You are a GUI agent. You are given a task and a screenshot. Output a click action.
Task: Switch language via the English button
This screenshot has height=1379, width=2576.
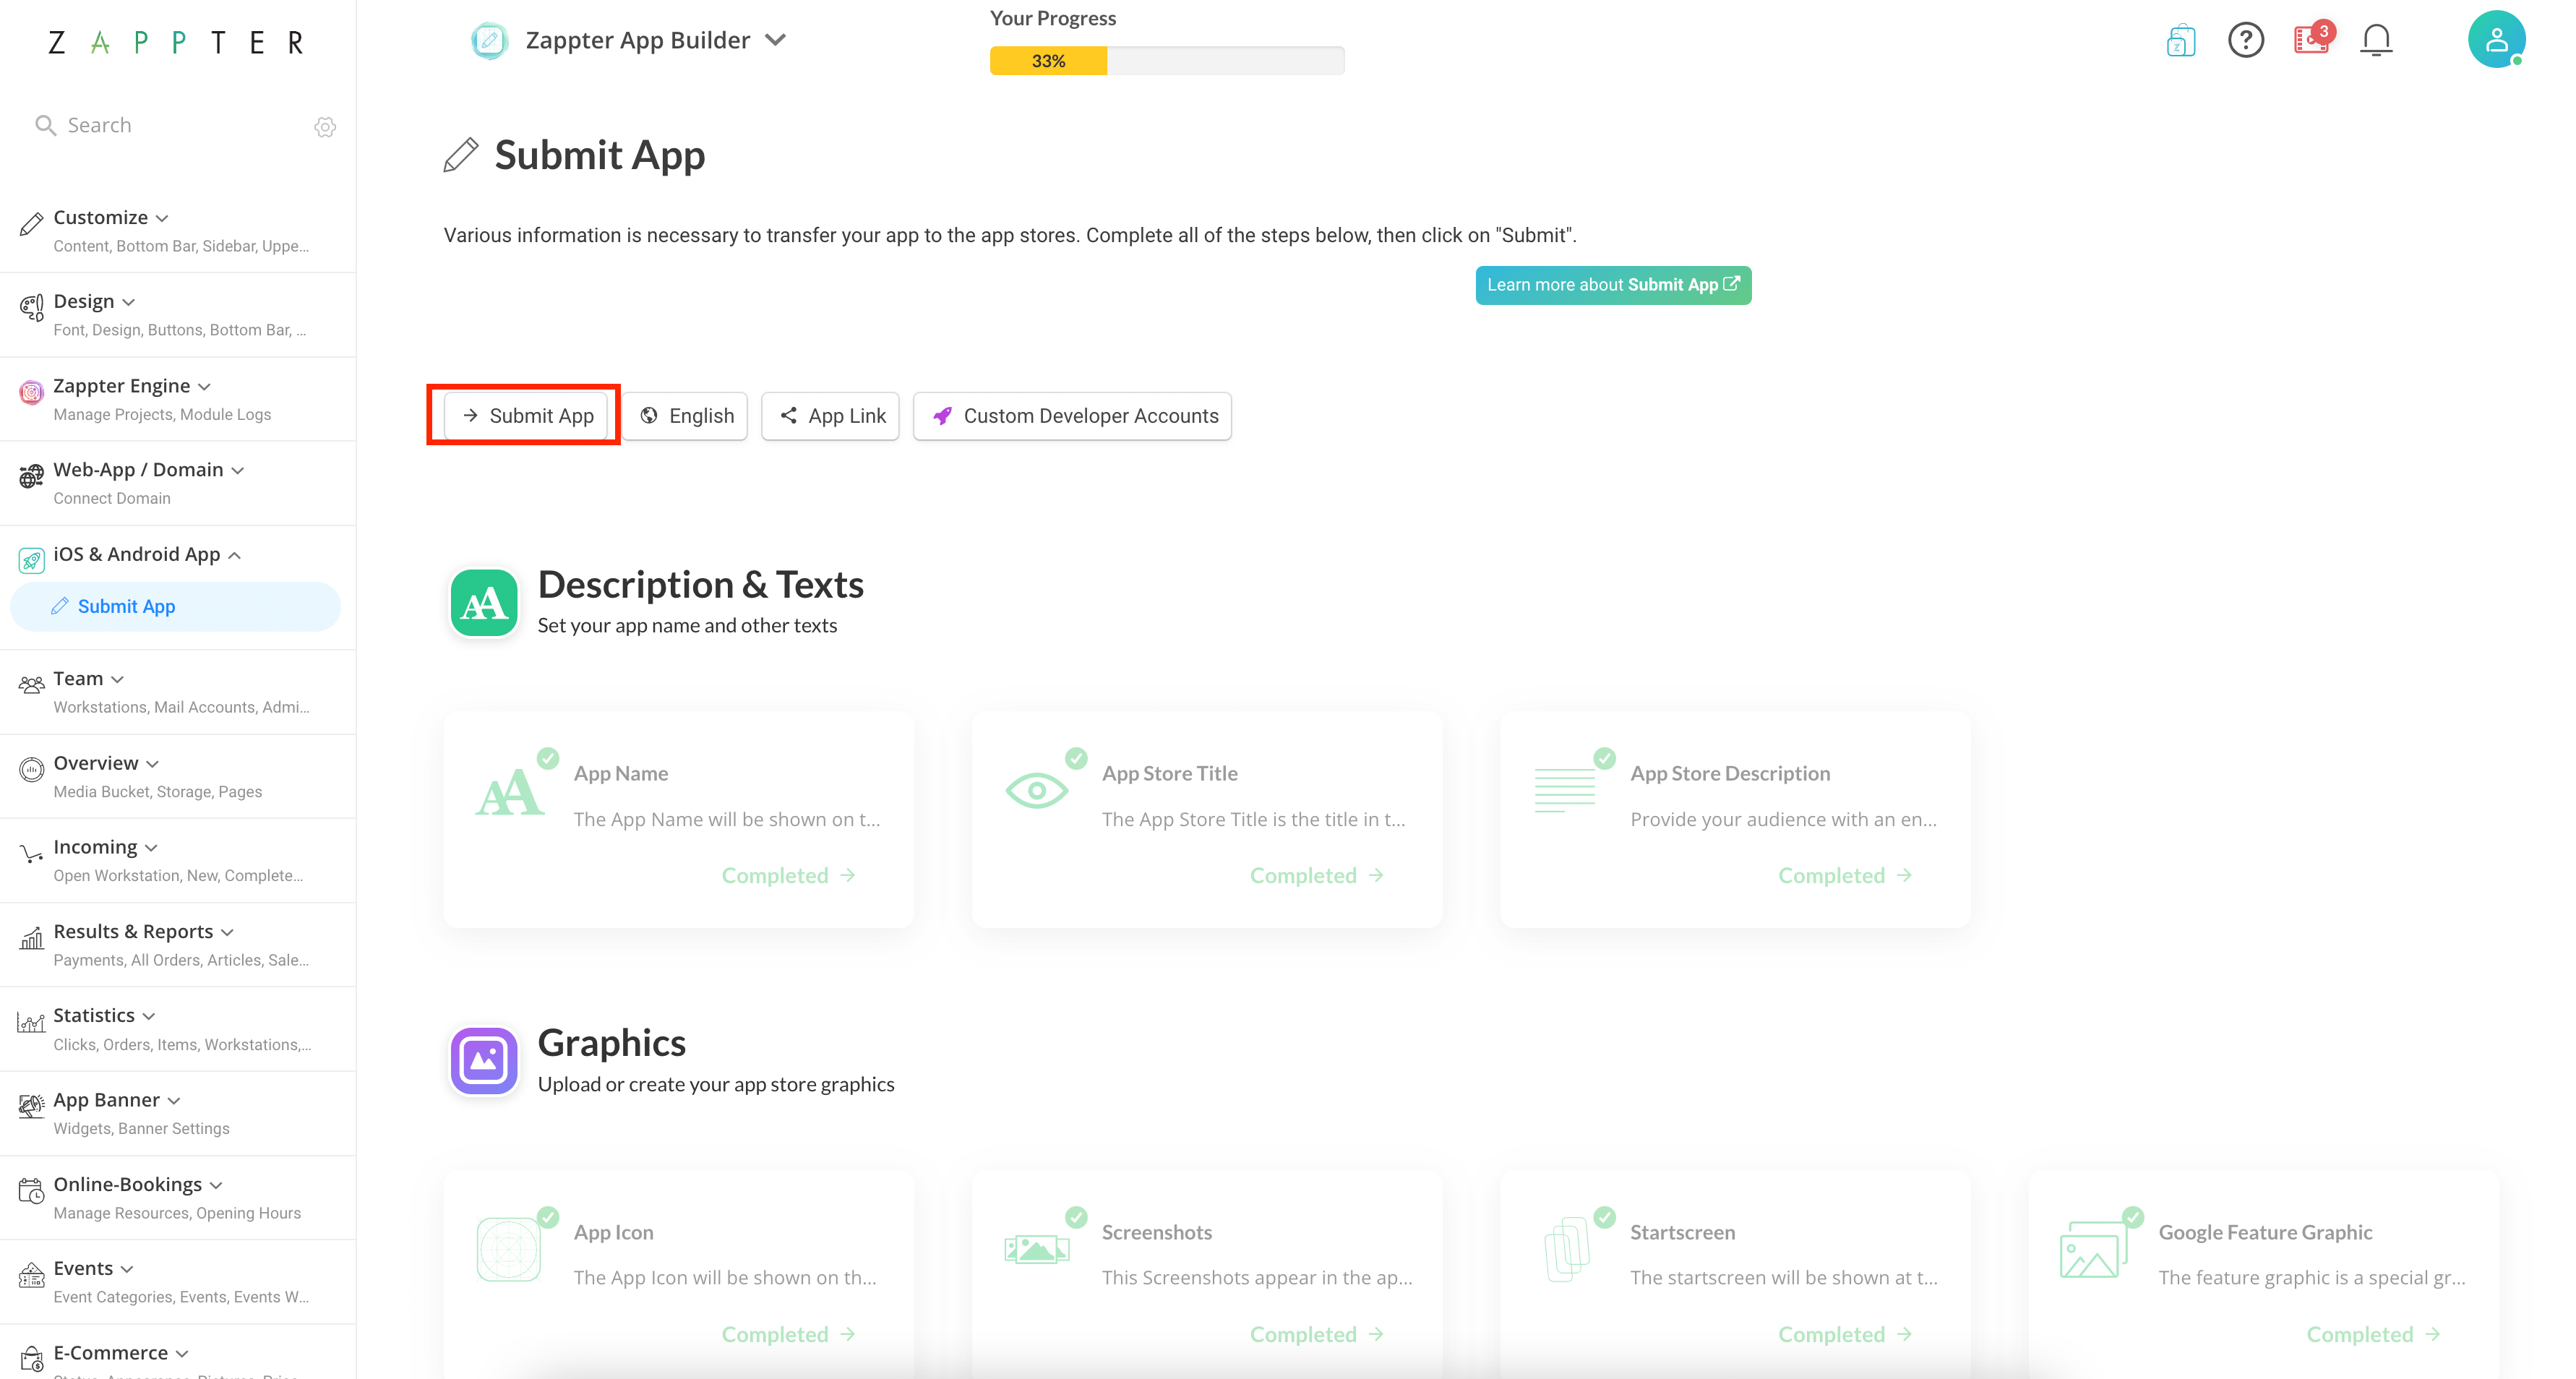coord(686,416)
